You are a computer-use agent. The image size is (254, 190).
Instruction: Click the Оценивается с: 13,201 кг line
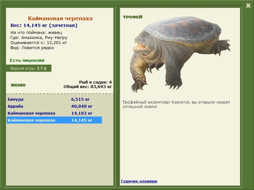39,43
